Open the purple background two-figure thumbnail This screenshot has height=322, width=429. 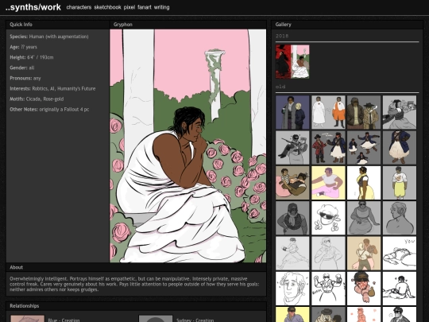[x=292, y=112]
